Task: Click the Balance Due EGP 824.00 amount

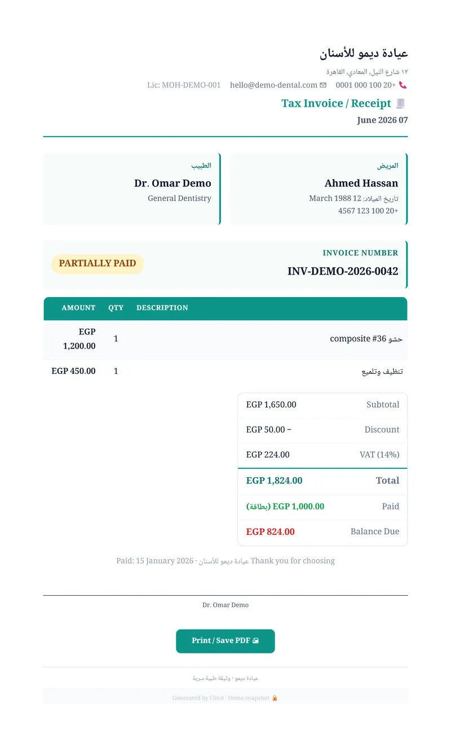Action: pos(271,531)
